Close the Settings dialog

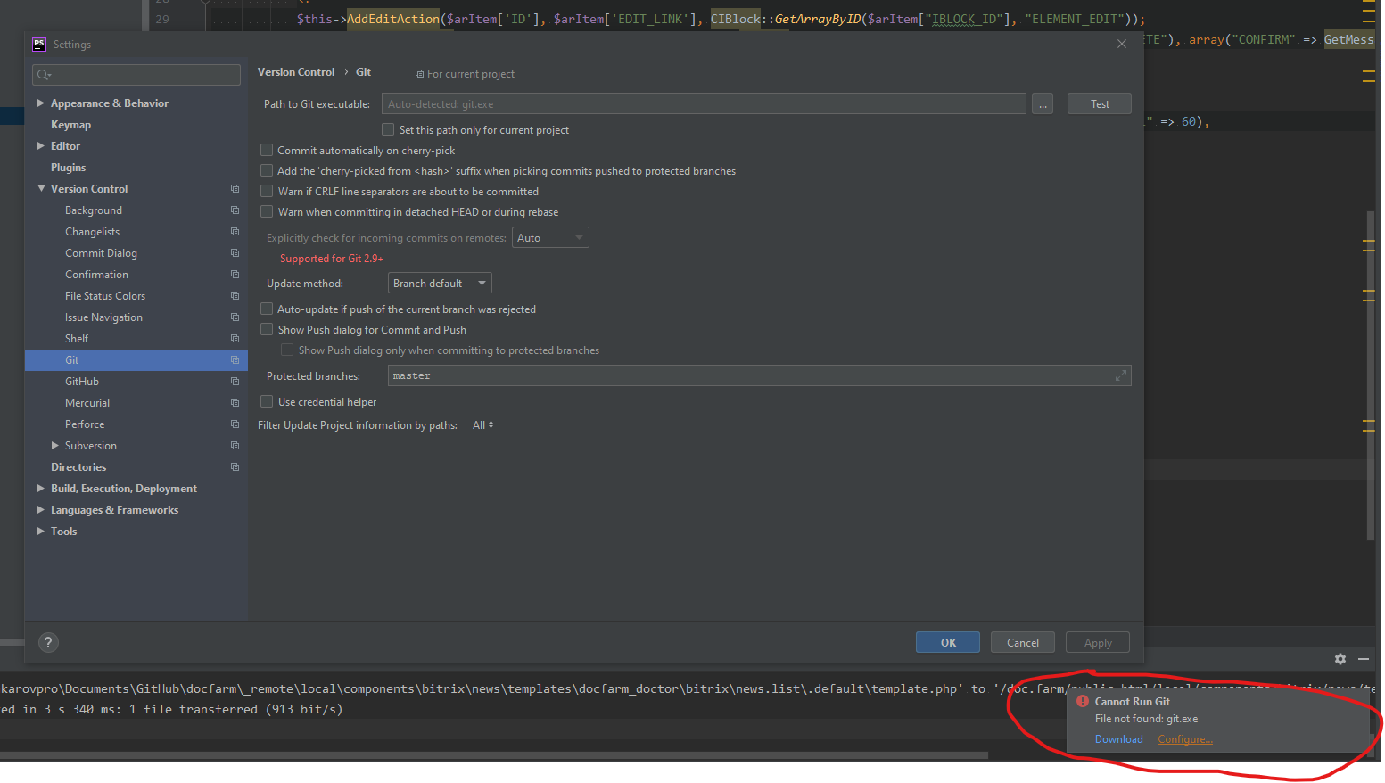pyautogui.click(x=1122, y=45)
